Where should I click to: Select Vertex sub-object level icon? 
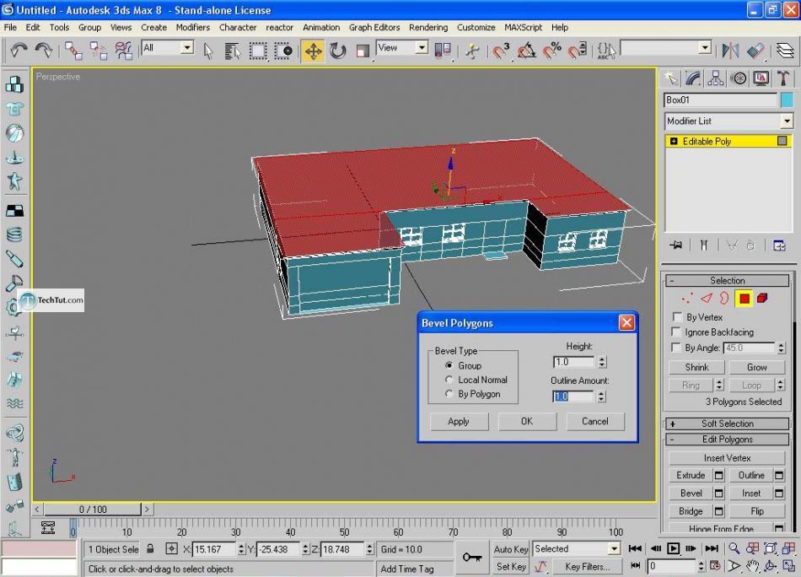(x=687, y=299)
